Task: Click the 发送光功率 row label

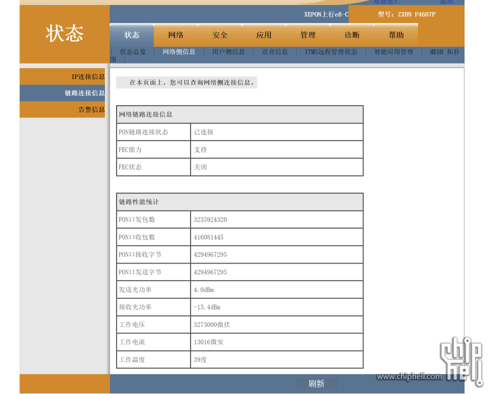Action: tap(135, 289)
